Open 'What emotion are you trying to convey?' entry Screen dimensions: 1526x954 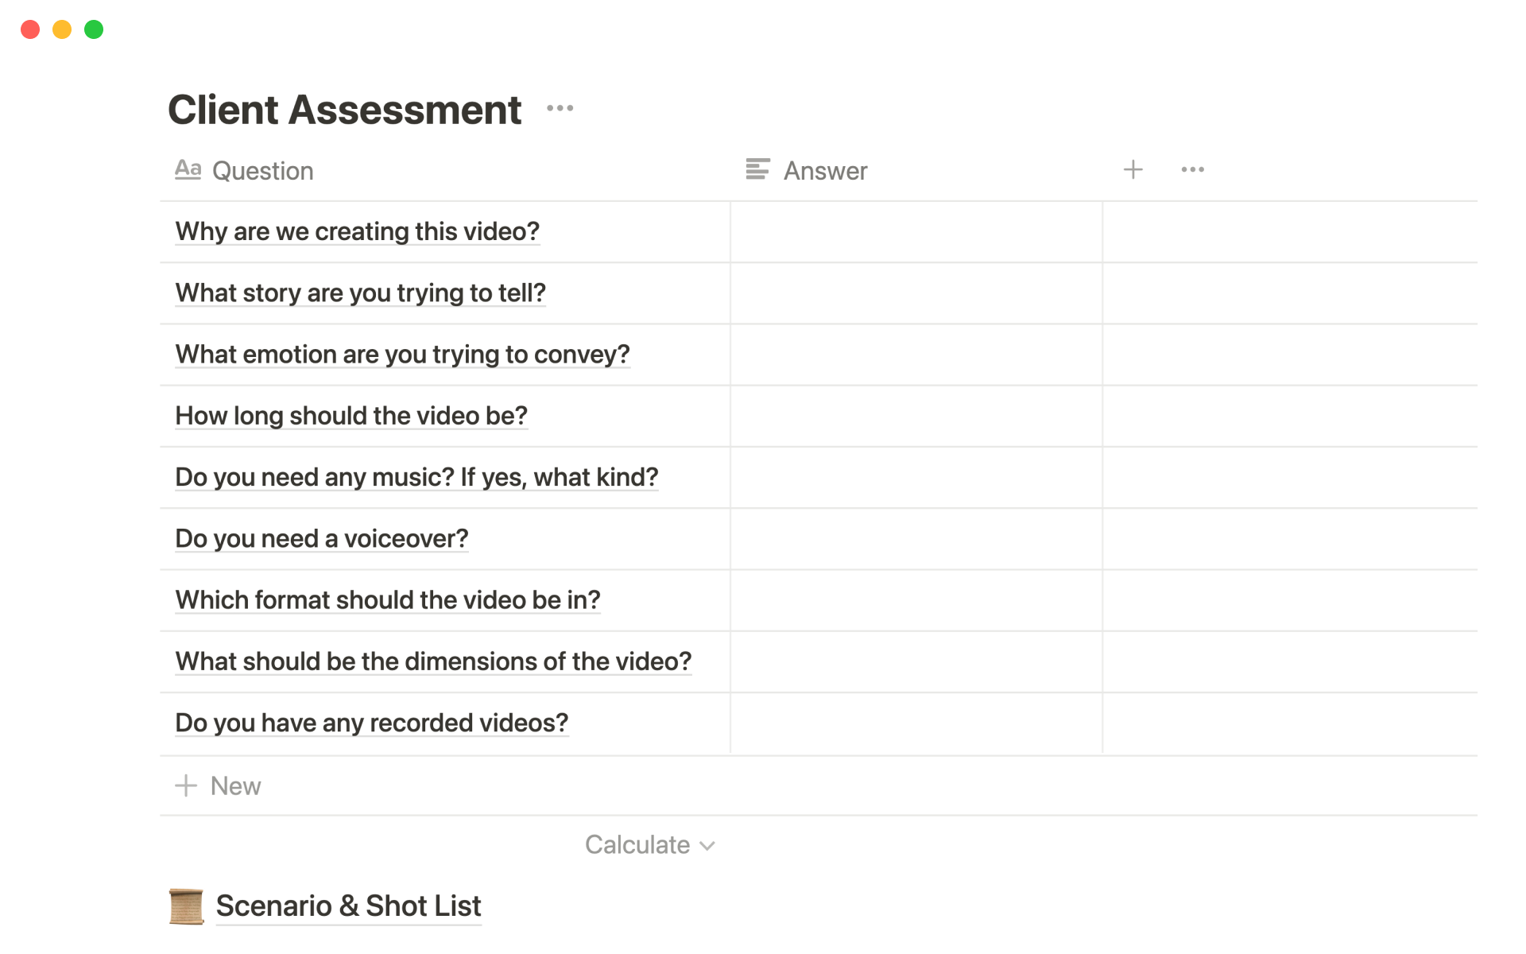[x=402, y=355]
